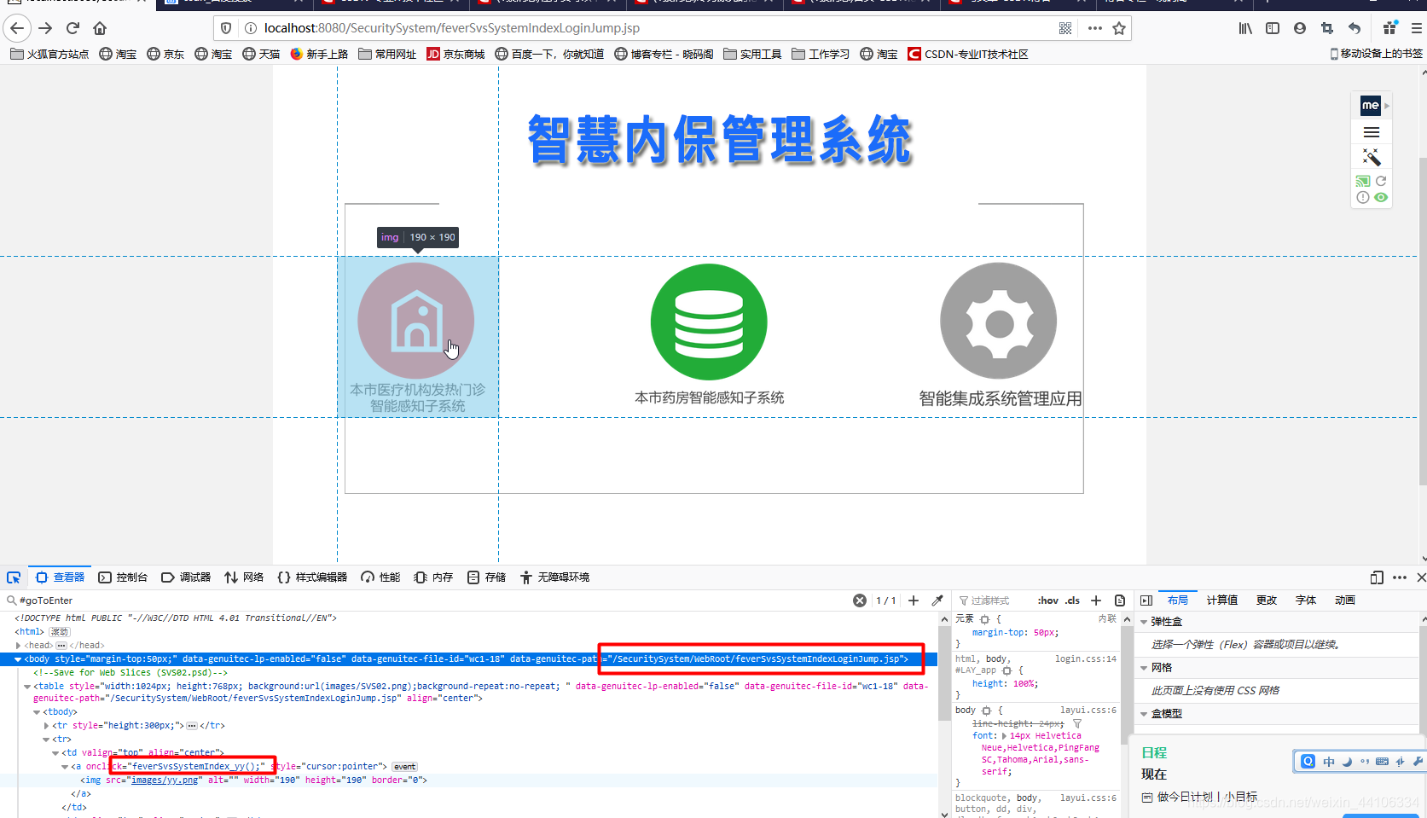Click the event badge on anchor
1427x818 pixels.
tap(405, 767)
